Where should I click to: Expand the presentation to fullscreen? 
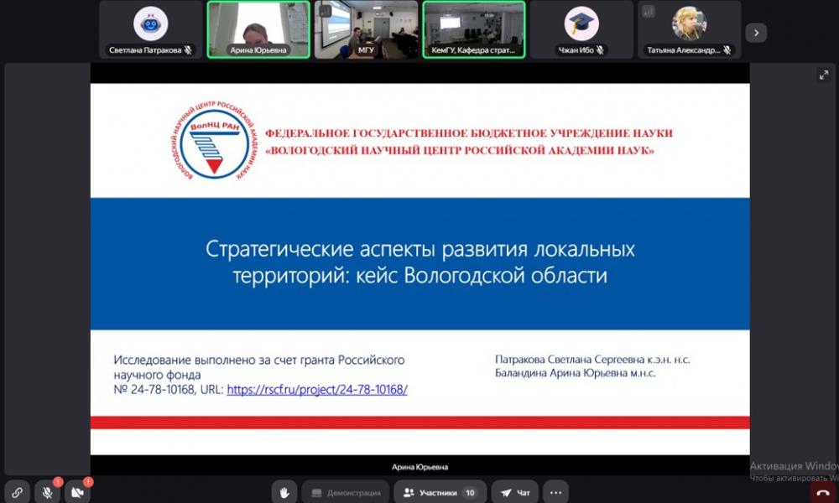(823, 75)
